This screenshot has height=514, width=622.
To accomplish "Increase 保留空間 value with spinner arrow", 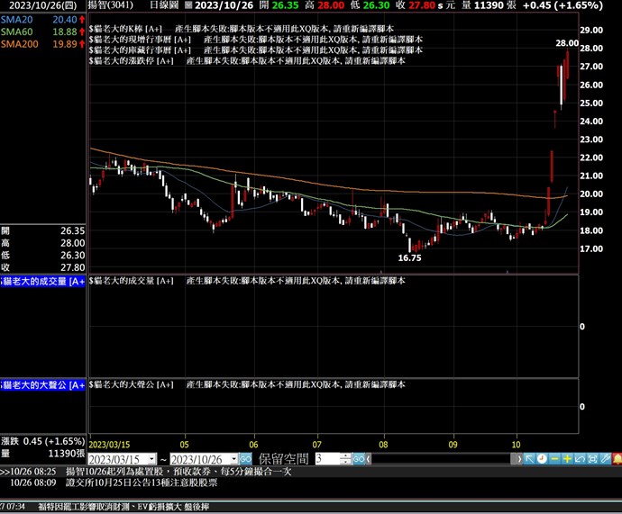I will [346, 455].
